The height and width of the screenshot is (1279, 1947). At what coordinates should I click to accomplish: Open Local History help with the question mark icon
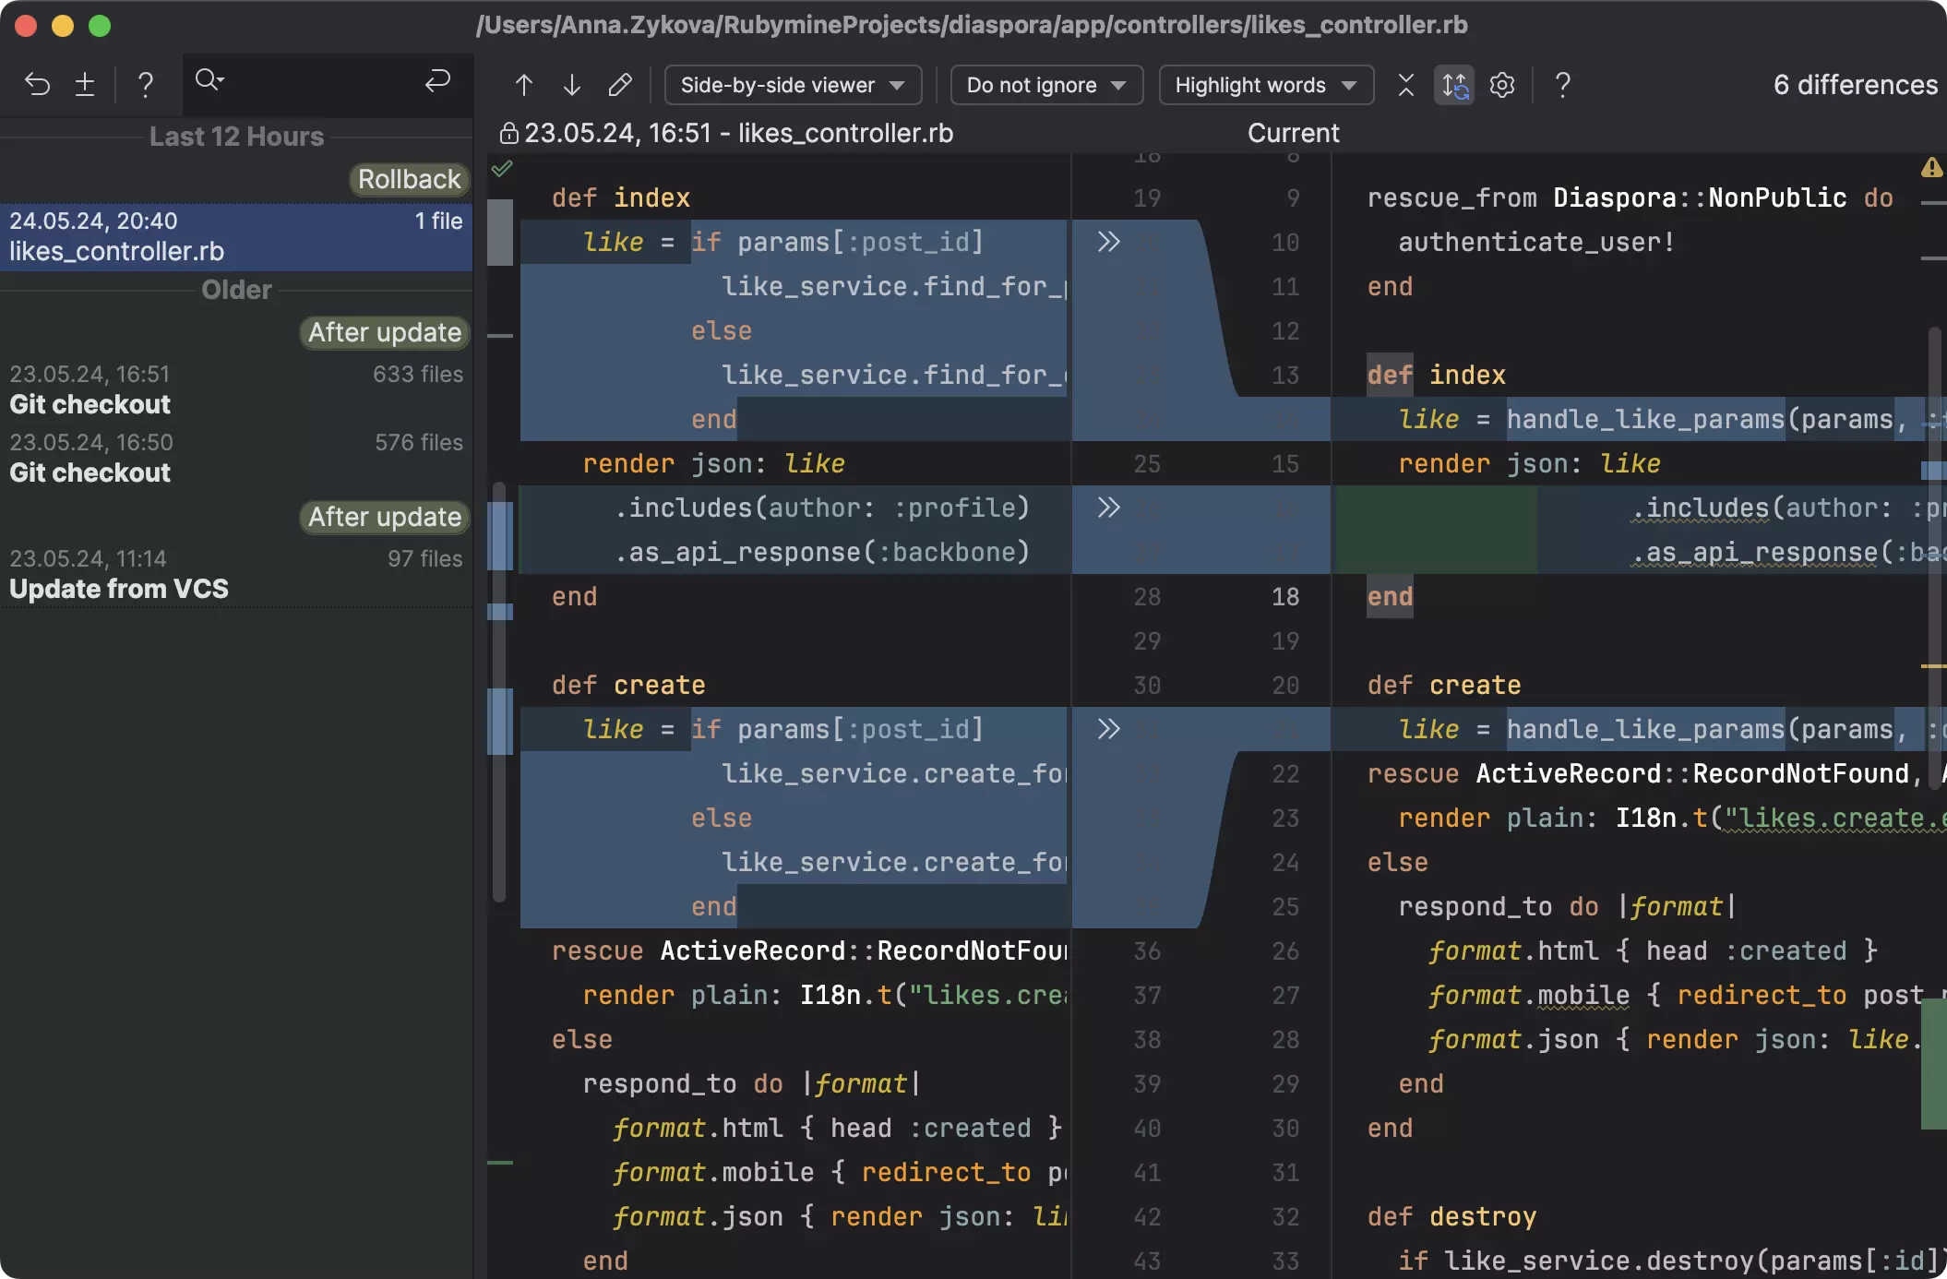coord(145,84)
